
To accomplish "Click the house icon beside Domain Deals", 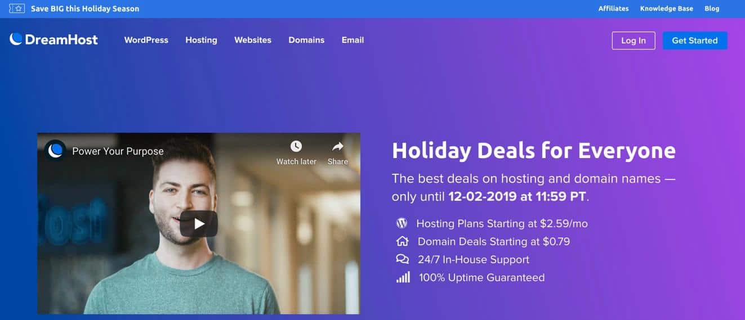I will [x=402, y=241].
